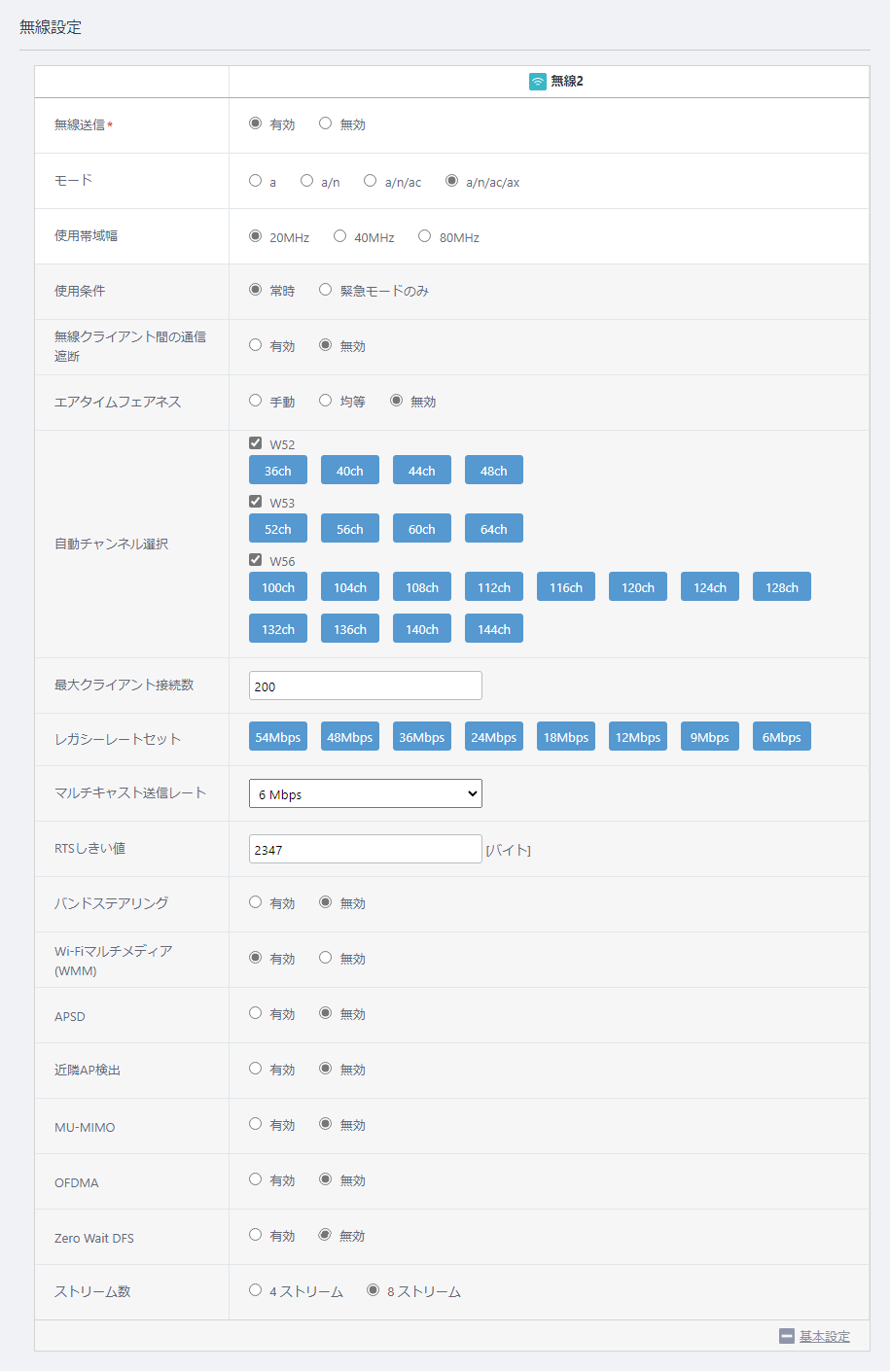This screenshot has height=1371, width=890.
Task: Toggle the 140ch channel button
Action: point(422,629)
